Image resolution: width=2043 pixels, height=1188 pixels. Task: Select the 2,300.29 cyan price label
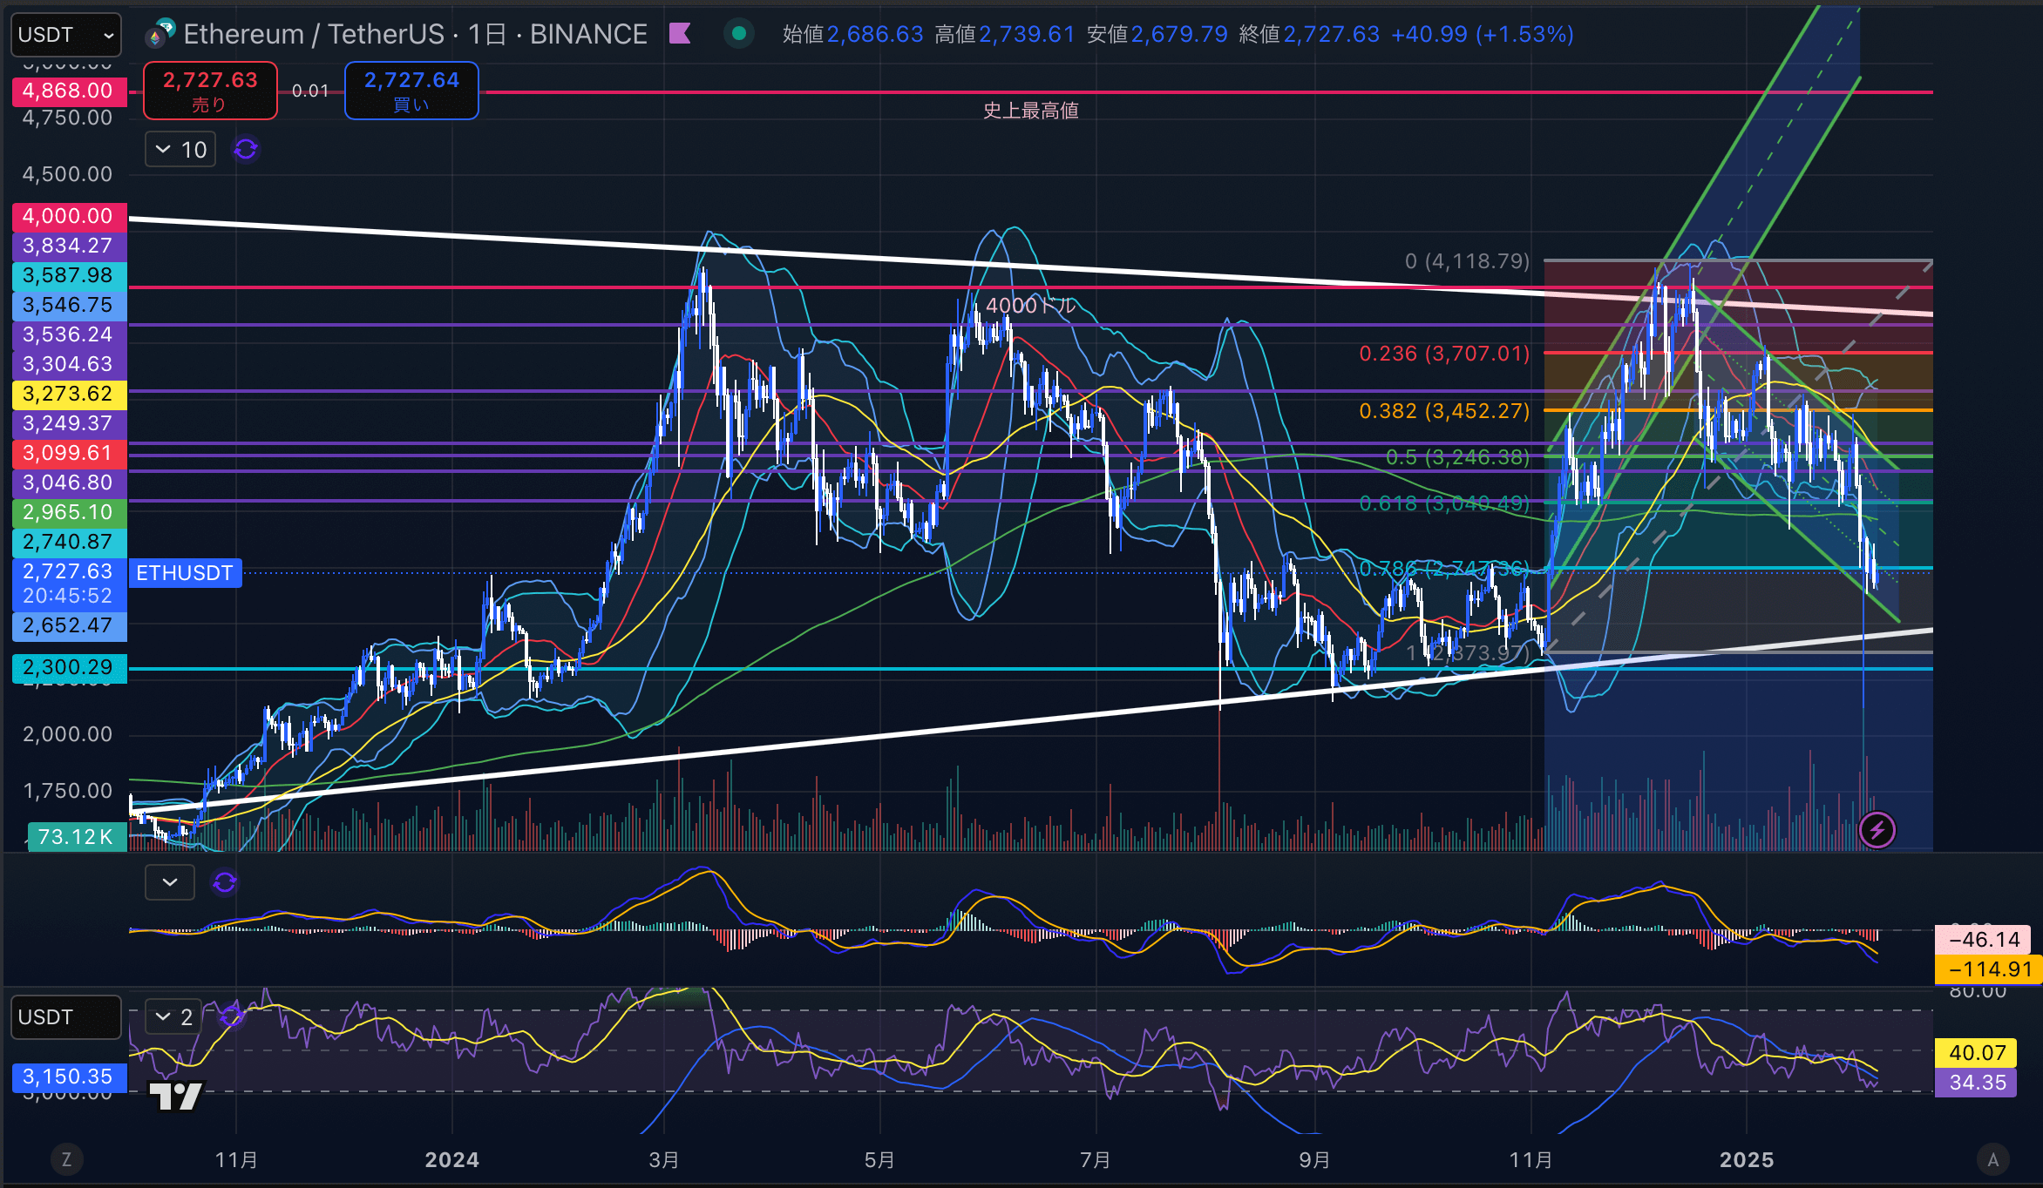pyautogui.click(x=69, y=667)
